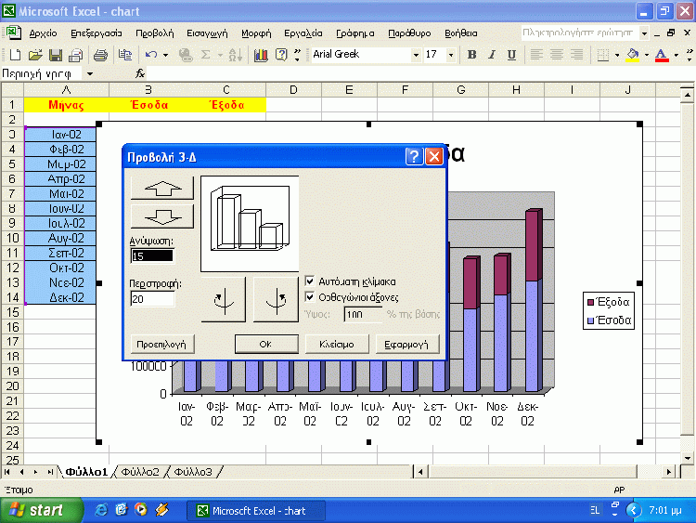
Task: Click the fx insert function icon
Action: point(140,73)
